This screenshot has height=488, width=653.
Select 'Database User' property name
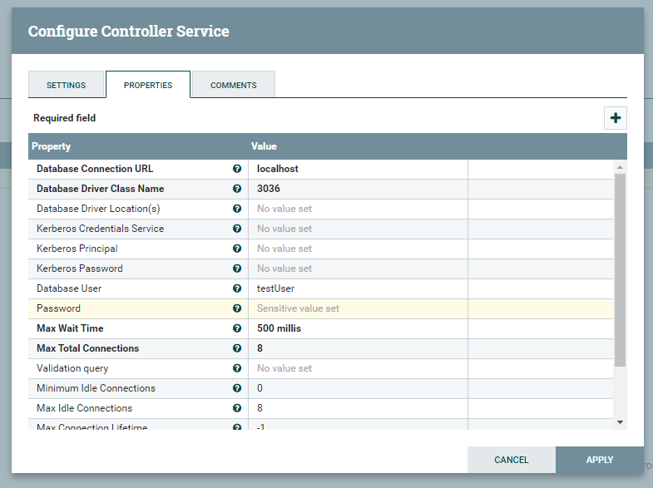tap(69, 288)
